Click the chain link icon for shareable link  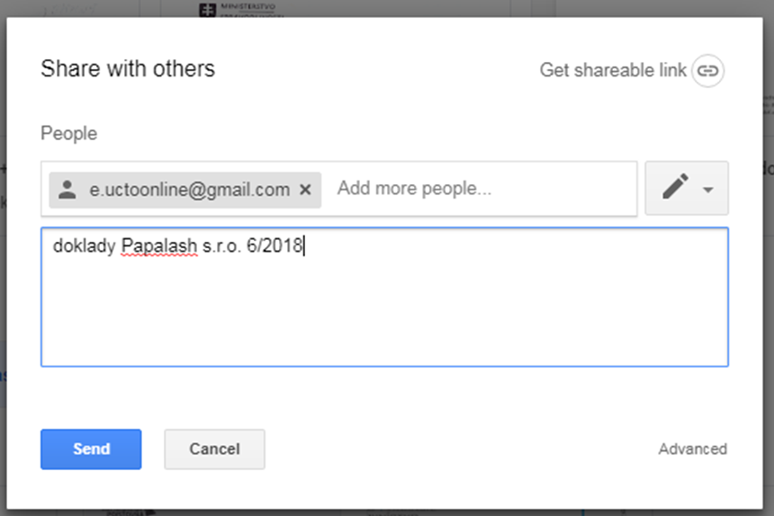[x=707, y=70]
